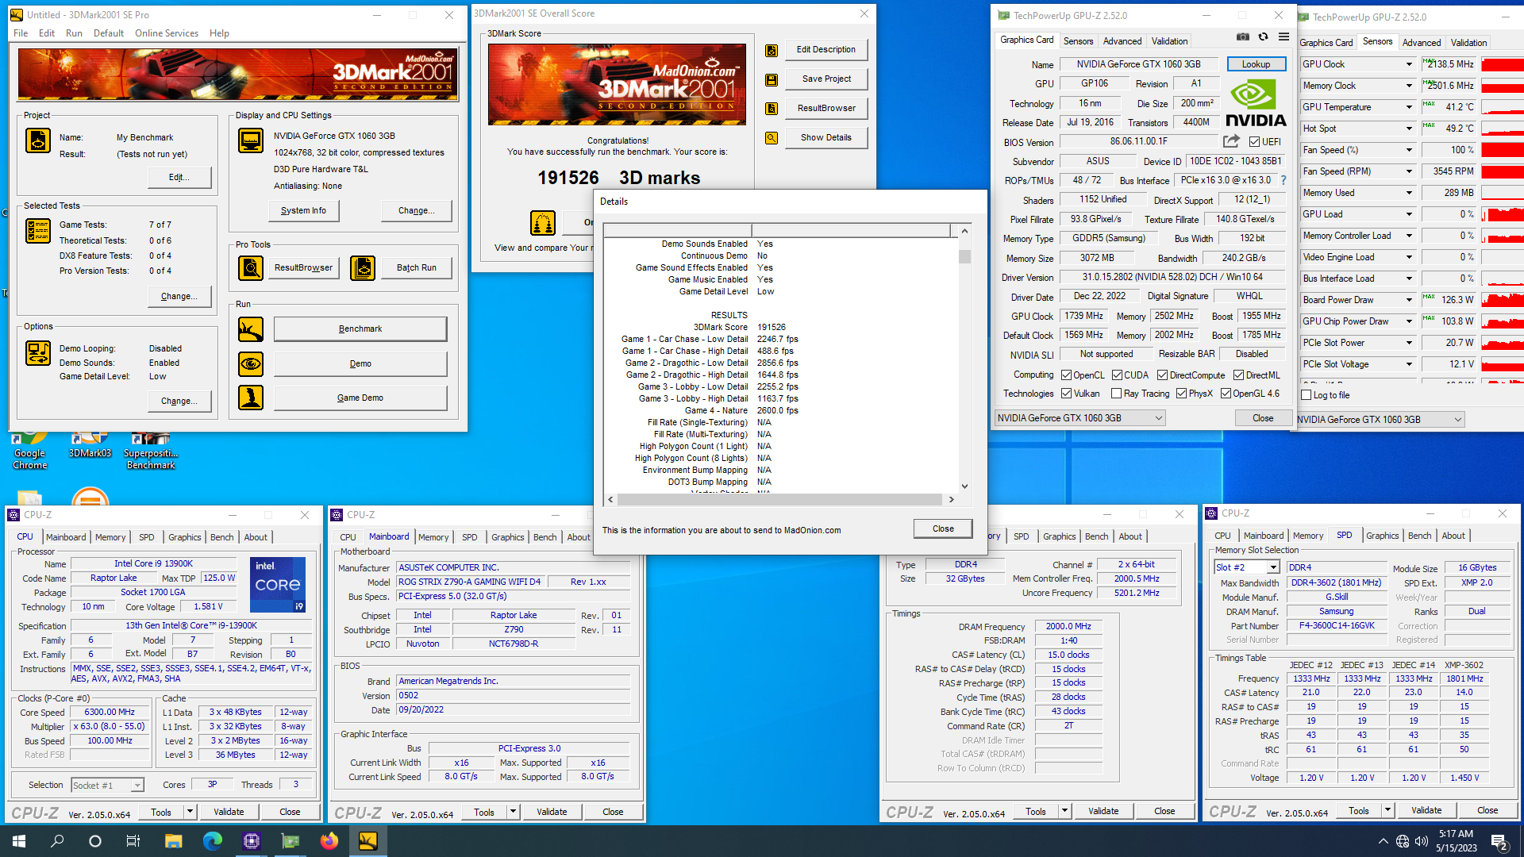Screen dimensions: 1524x857
Task: Open Online Services menu in 3DMark2001
Action: (167, 33)
